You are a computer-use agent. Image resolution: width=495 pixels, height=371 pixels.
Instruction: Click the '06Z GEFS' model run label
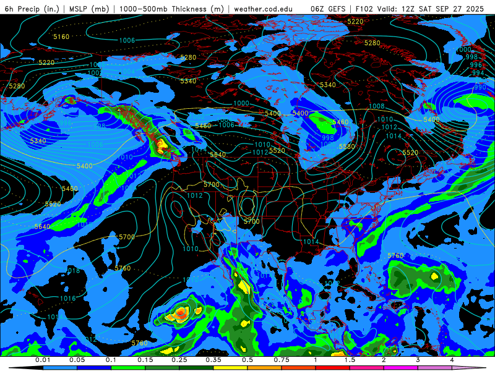click(329, 9)
